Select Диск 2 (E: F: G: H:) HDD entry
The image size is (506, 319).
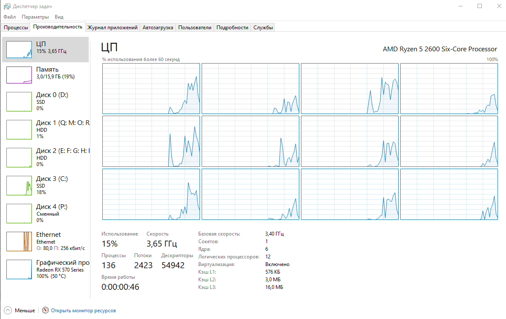coord(45,158)
